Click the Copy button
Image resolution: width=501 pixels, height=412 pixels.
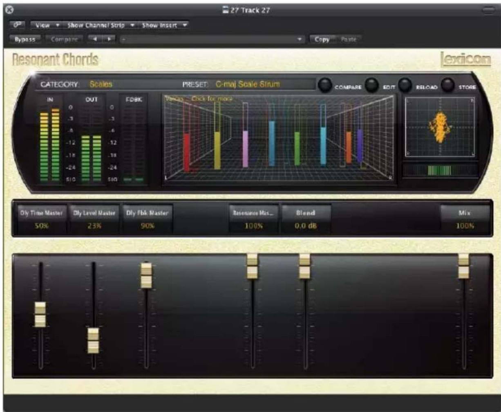point(322,39)
